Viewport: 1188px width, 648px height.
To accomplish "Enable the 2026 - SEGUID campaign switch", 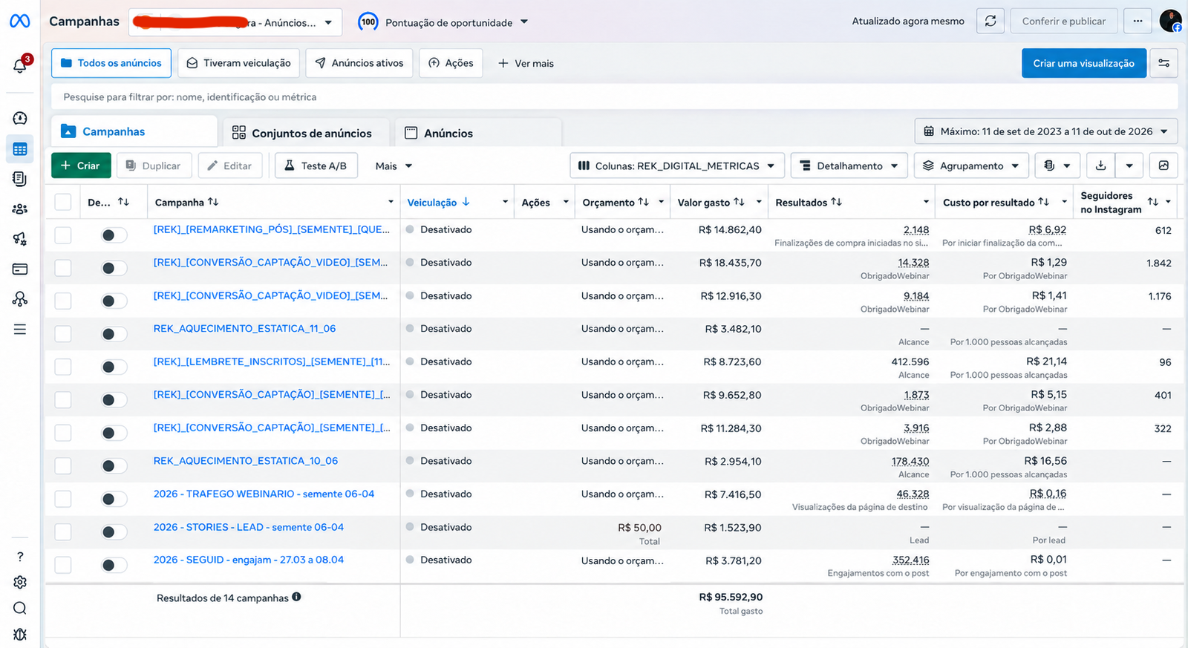I will (x=114, y=566).
